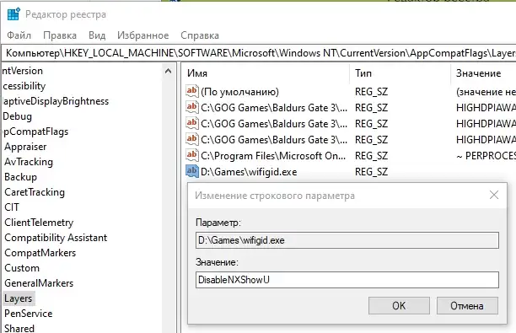Select the aptiveDisplayBrightness key
The image size is (516, 333).
pos(56,101)
